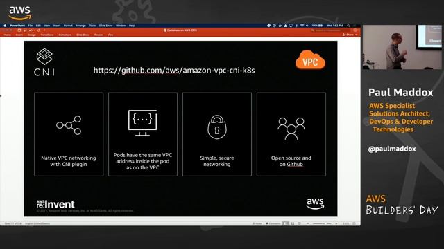This screenshot has width=444, height=249.
Task: Open the Share dropdown button
Action: [x=350, y=35]
